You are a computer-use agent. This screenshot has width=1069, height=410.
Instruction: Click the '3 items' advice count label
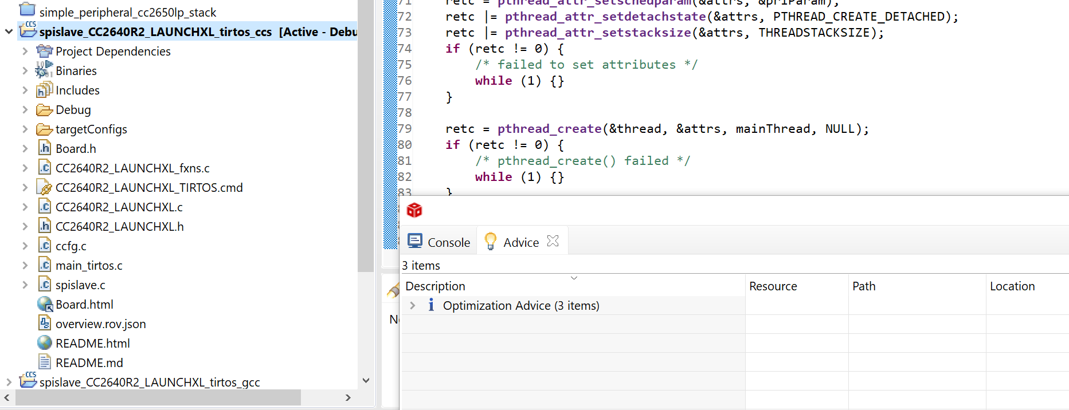(421, 265)
